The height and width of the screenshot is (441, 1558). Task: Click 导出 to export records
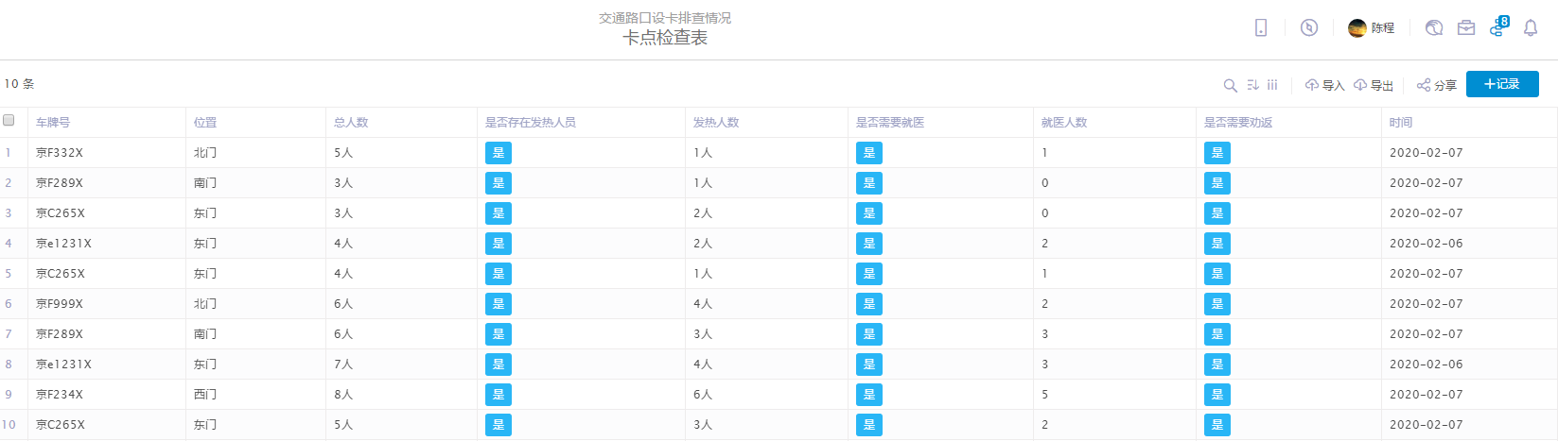(x=1374, y=85)
